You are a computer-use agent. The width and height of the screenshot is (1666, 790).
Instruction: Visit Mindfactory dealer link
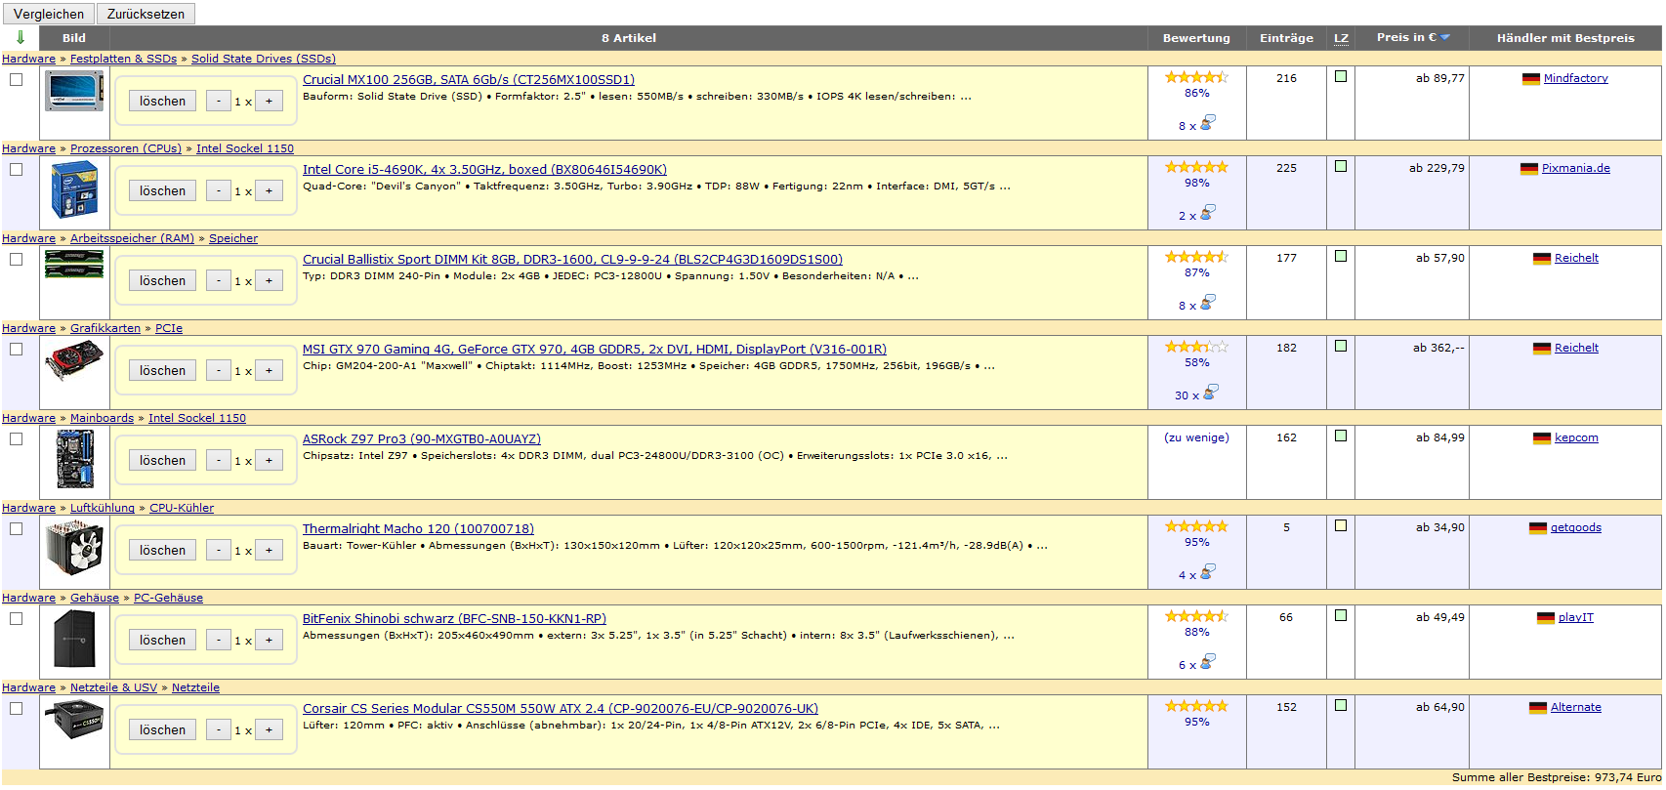pyautogui.click(x=1575, y=78)
